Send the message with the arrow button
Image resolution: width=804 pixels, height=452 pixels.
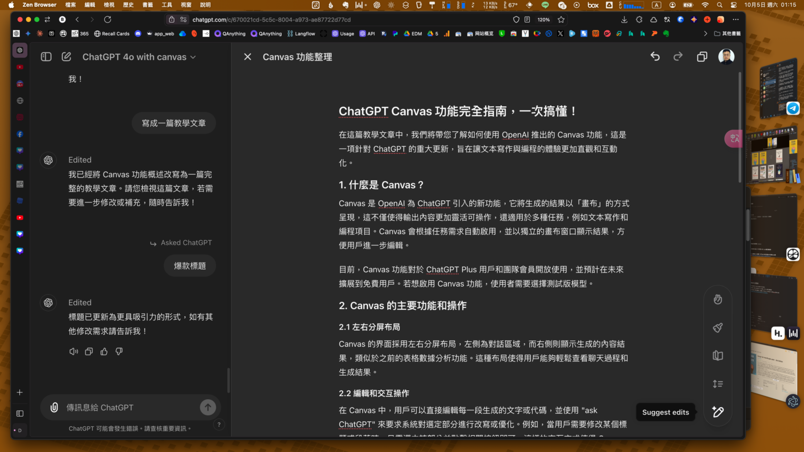(207, 407)
